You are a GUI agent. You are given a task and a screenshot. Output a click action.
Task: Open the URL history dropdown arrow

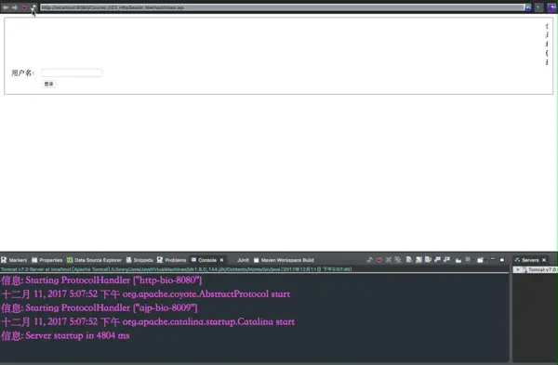pyautogui.click(x=528, y=7)
